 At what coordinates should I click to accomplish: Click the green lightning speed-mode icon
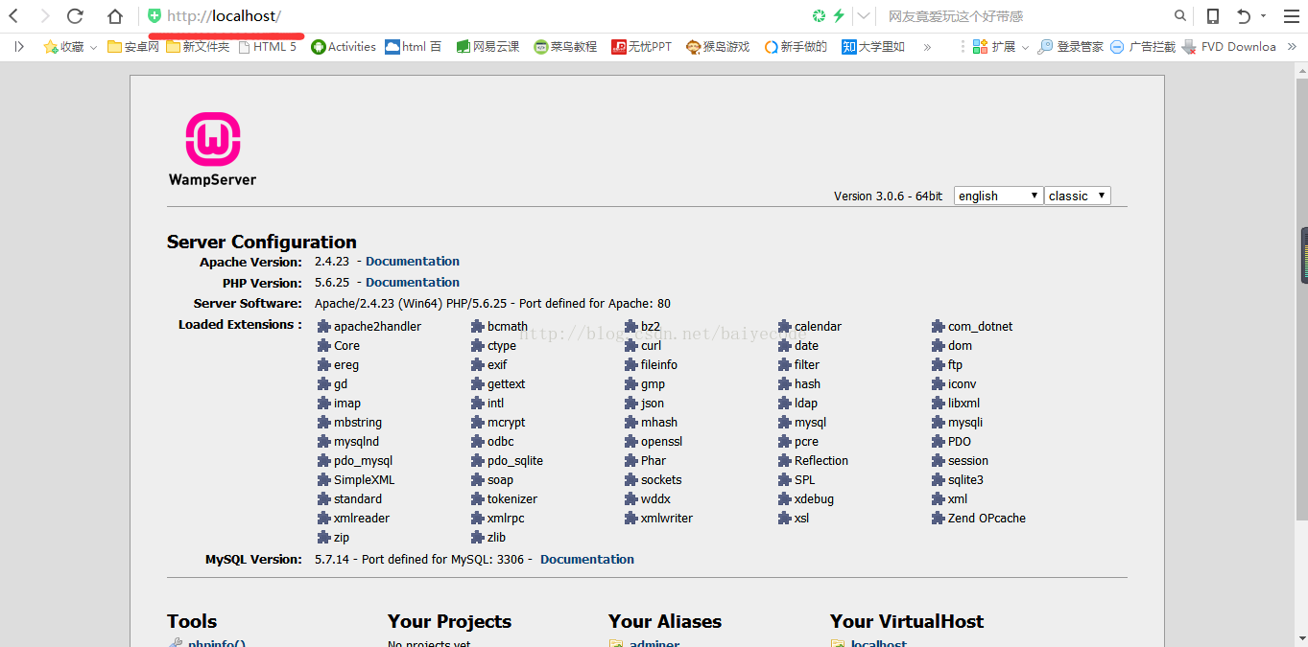click(839, 16)
